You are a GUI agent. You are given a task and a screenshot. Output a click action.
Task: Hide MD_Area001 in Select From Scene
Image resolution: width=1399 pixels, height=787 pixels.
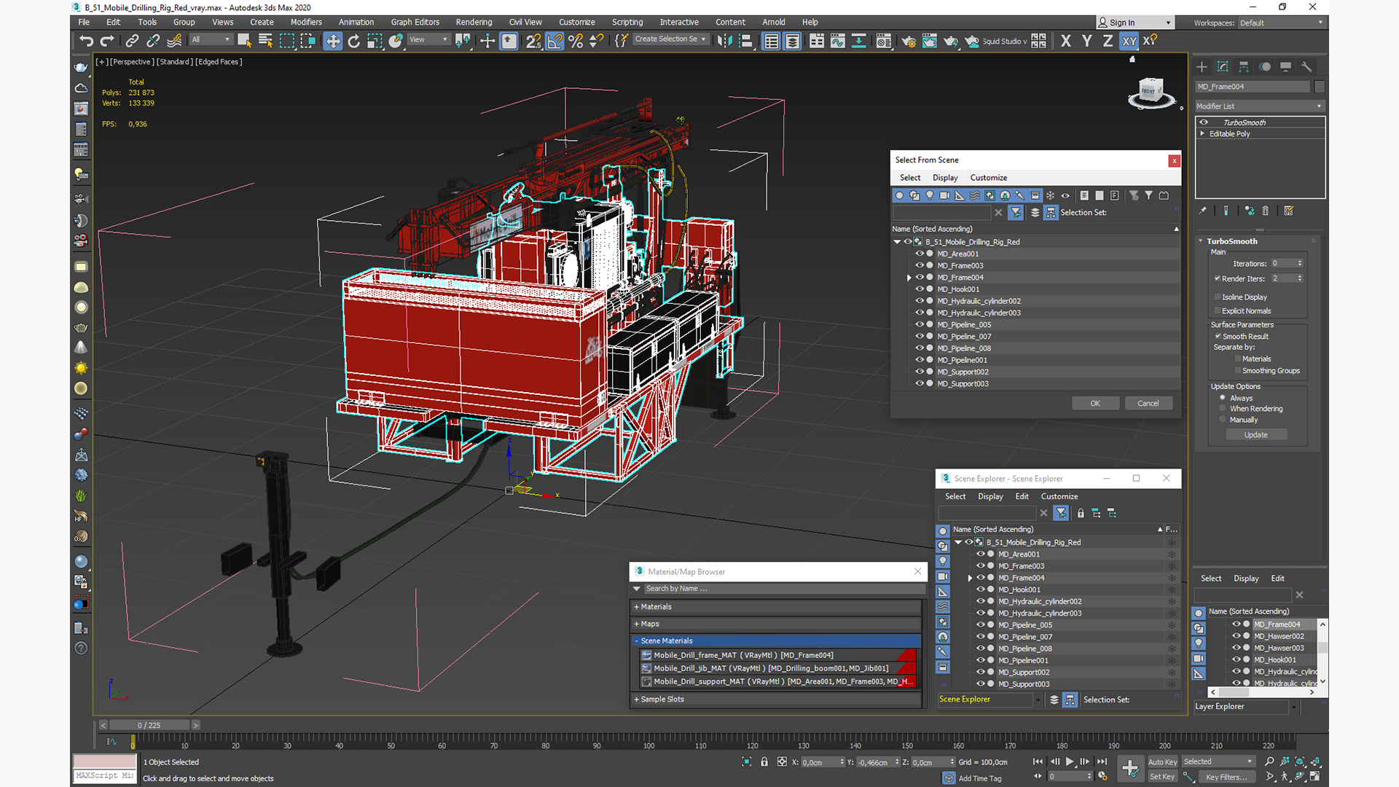tap(920, 254)
